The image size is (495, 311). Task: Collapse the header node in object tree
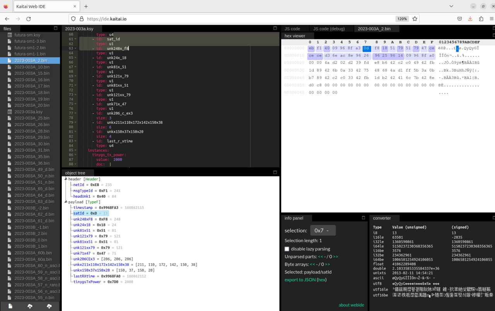[x=66, y=179]
